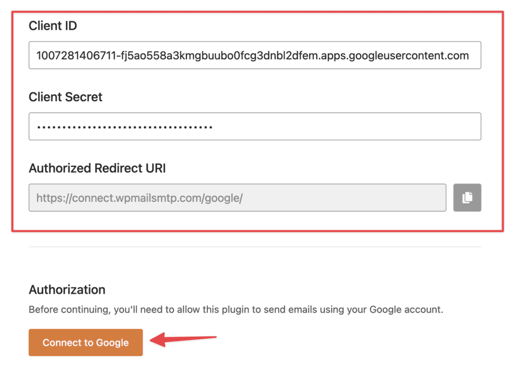Click empty space at the end of Client Secret field

coord(377,126)
